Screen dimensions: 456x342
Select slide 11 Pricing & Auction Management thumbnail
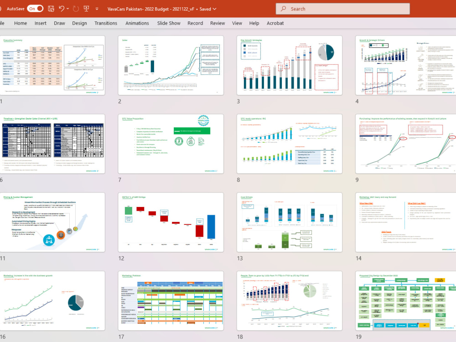tap(52, 223)
